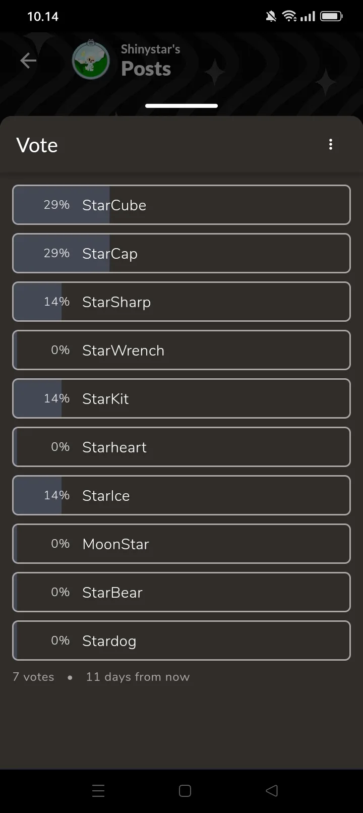
Task: Pick StarBear in the poll
Action: (181, 592)
